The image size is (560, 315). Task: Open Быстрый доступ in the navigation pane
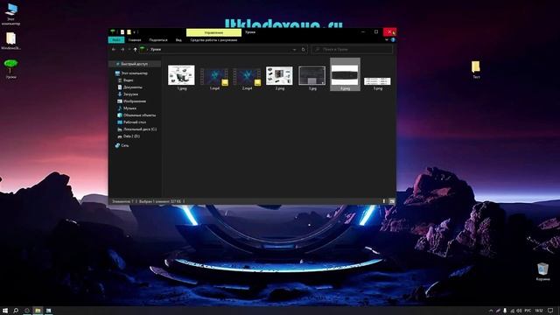(134, 64)
